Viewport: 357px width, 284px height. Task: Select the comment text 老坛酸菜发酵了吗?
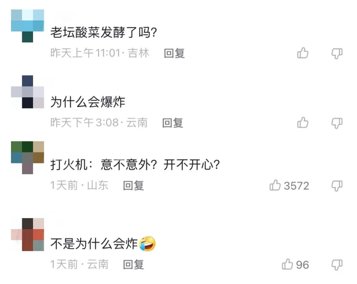(103, 32)
